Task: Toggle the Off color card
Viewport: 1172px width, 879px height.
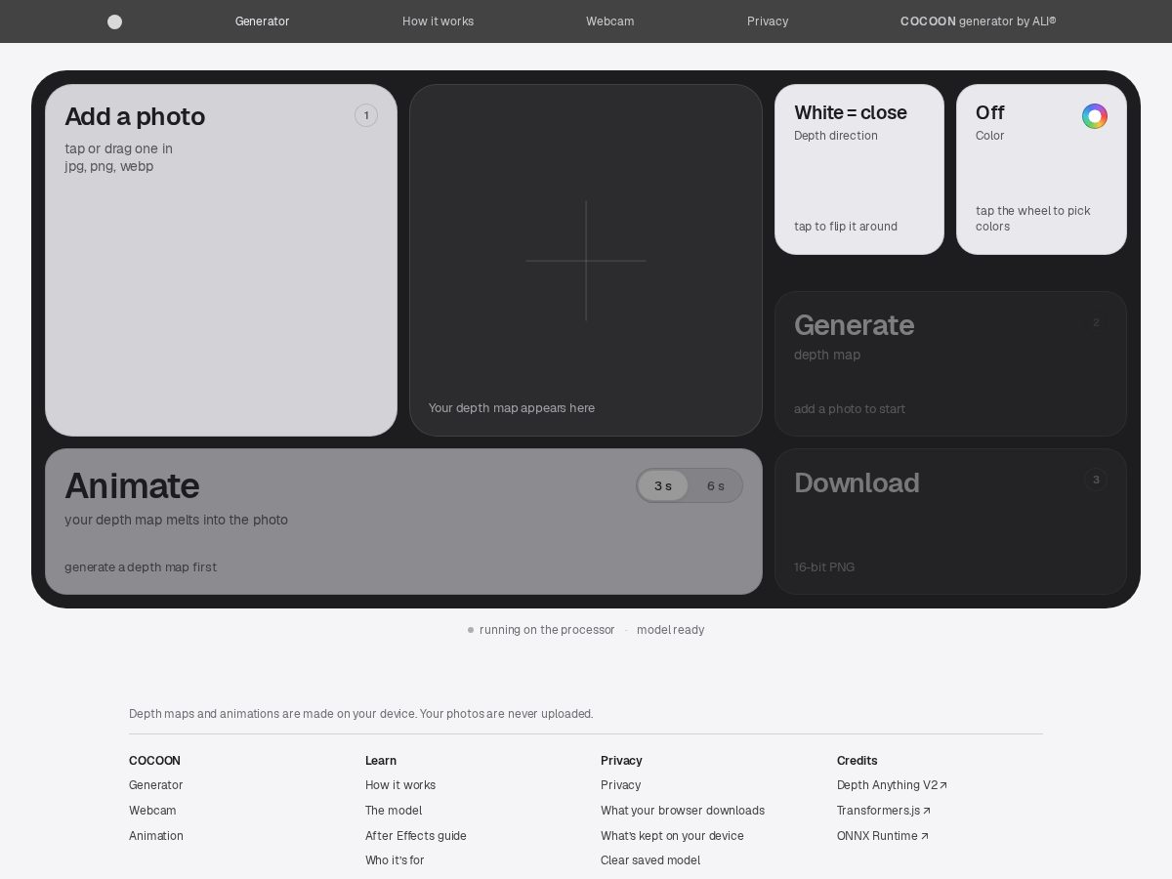Action: point(1041,169)
